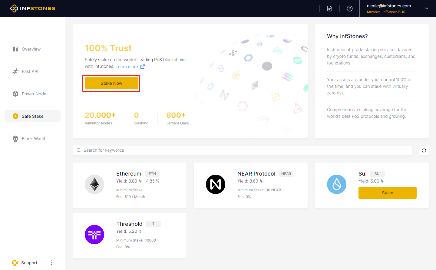Open the NEAR Protocol card title

[x=256, y=174]
